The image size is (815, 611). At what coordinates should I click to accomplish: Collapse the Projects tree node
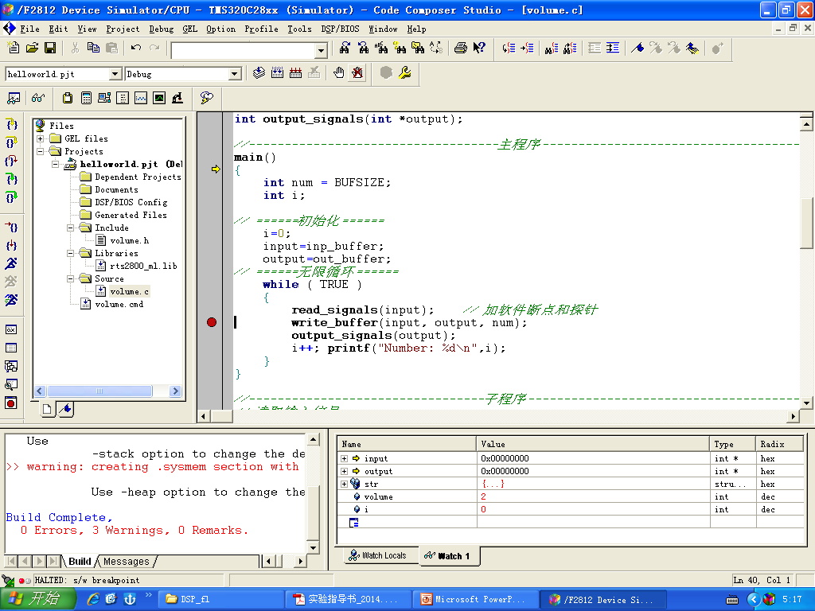click(x=41, y=152)
